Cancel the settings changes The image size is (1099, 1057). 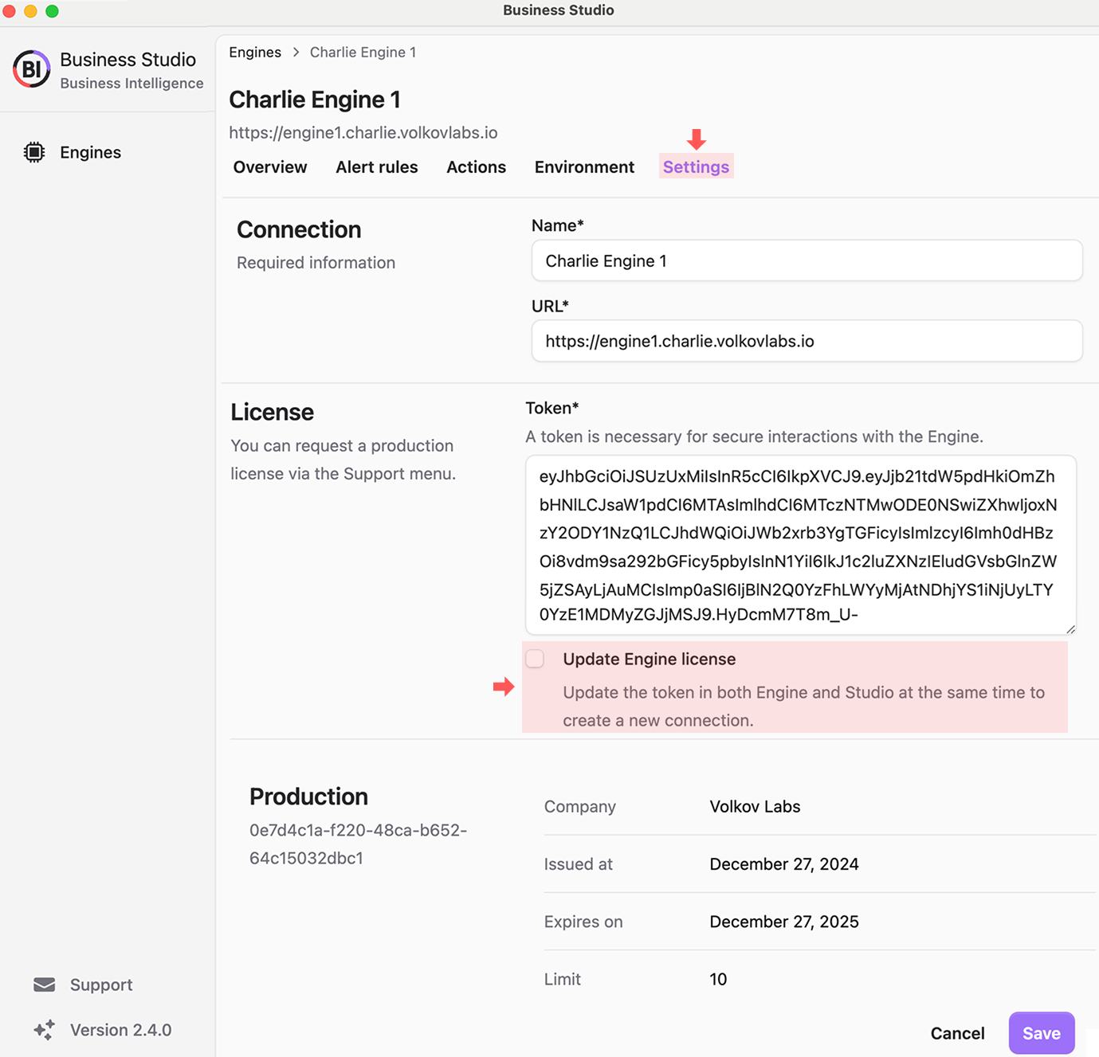click(x=958, y=1033)
